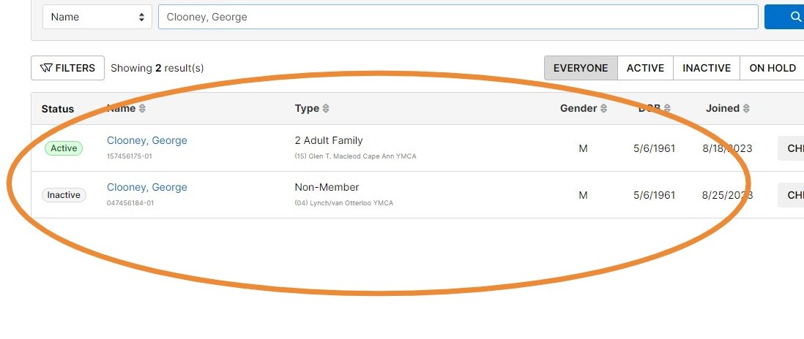Sort by Gender column arrows

coord(603,108)
